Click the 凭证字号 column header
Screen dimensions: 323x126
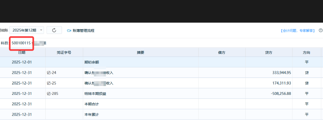coord(64,53)
